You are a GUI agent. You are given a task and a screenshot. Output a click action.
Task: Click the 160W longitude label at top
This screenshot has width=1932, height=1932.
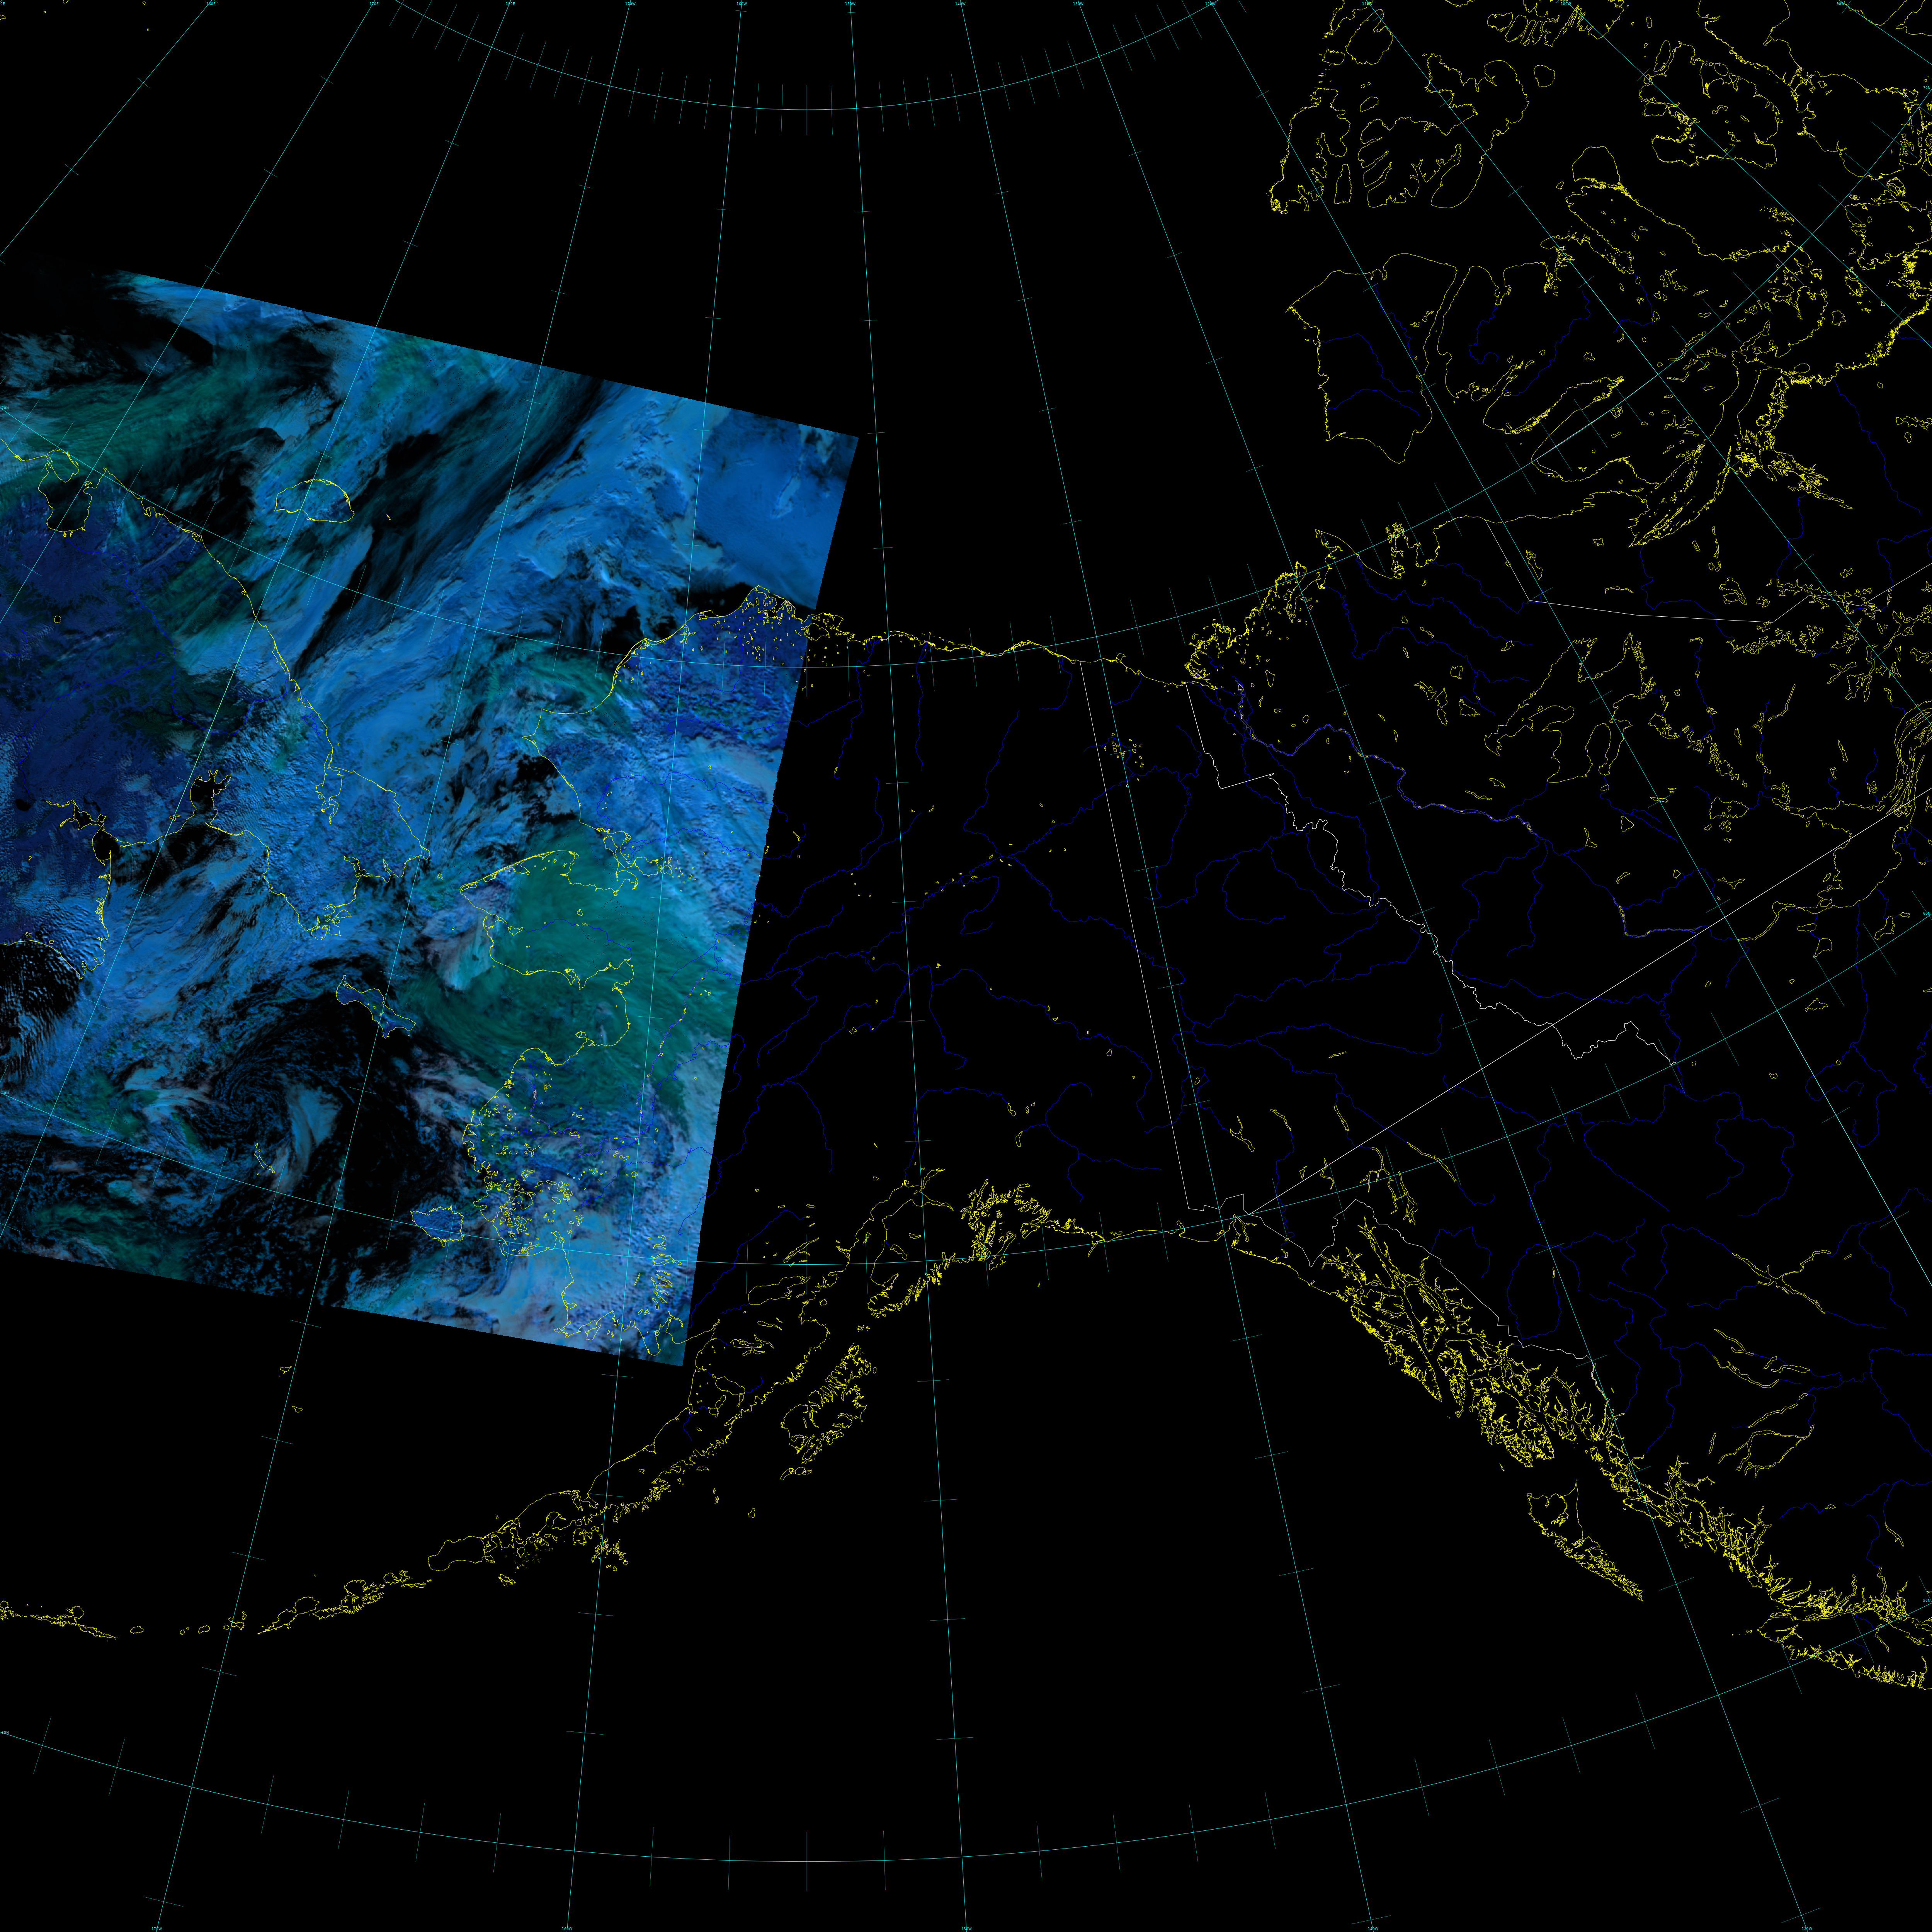pos(741,4)
